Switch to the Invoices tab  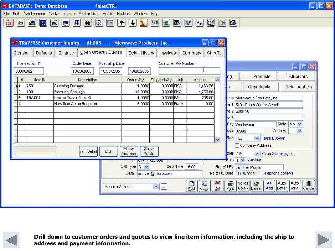point(168,53)
